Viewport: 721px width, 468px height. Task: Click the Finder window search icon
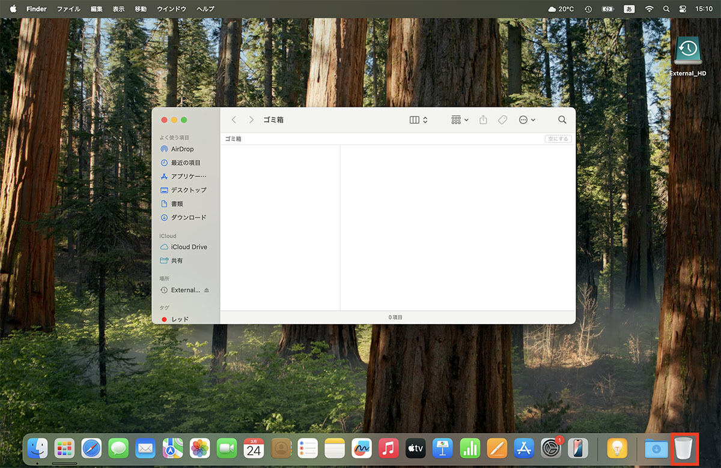pos(562,120)
